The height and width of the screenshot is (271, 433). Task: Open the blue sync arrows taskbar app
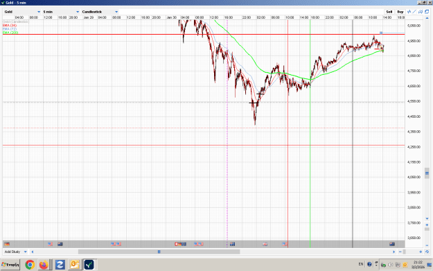tap(60, 265)
